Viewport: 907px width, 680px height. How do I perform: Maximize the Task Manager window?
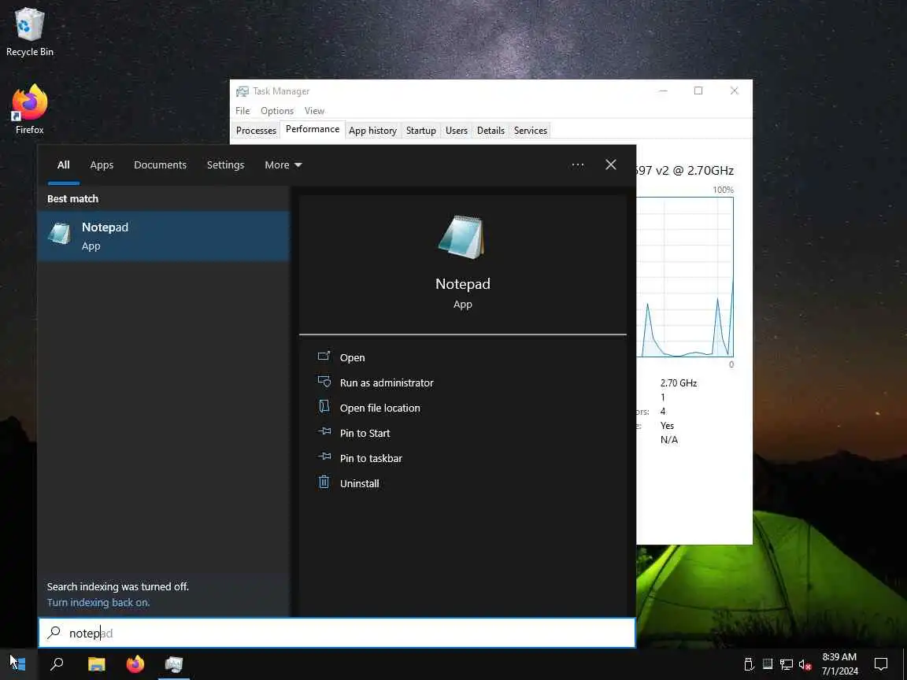point(698,91)
